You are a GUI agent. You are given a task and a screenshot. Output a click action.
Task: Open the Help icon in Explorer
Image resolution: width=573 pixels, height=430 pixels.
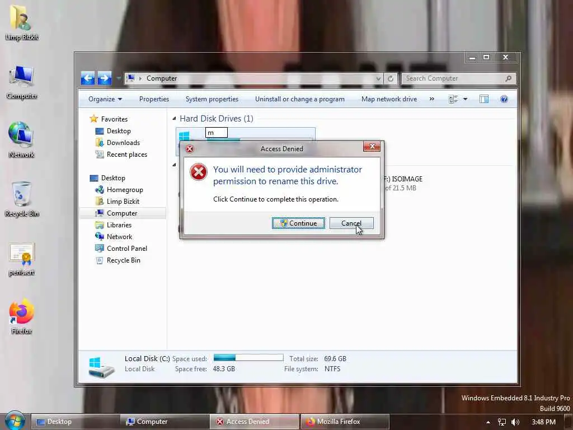coord(504,99)
